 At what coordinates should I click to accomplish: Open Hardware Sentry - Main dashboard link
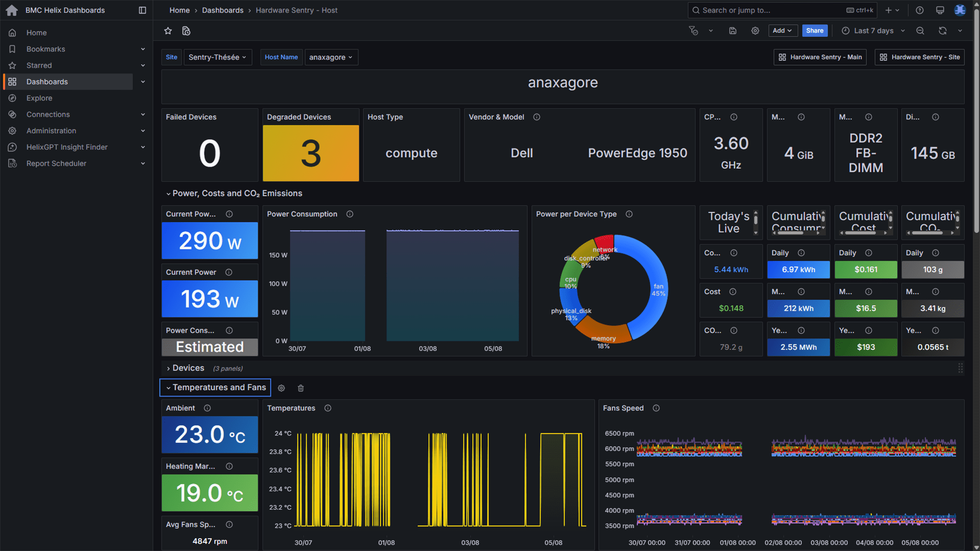click(820, 57)
